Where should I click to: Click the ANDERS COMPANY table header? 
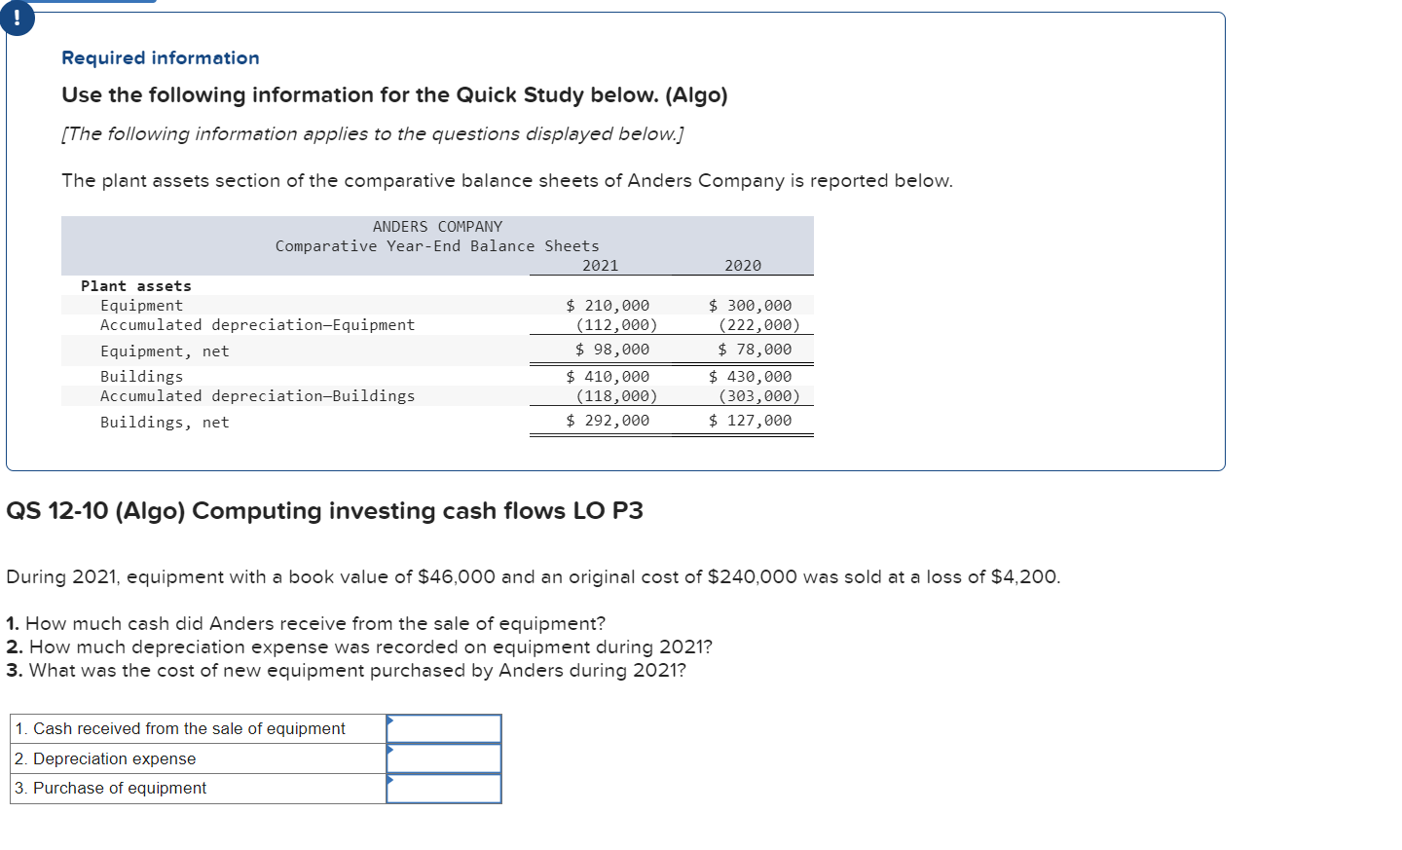click(436, 226)
